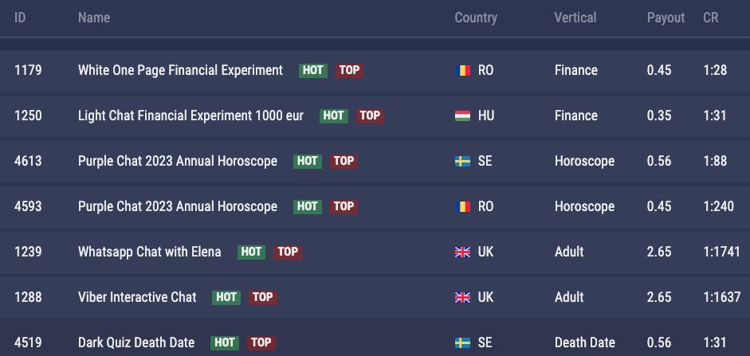Click the Sweden flag icon in Dark Quiz Death Date row
This screenshot has width=750, height=356.
pyautogui.click(x=462, y=342)
